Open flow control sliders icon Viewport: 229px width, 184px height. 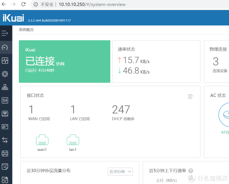tap(5, 100)
